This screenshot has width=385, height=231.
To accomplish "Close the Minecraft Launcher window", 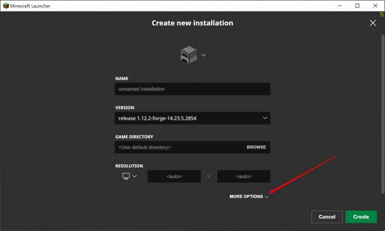I will pyautogui.click(x=375, y=5).
